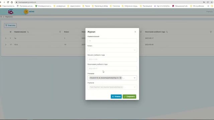Open the filter icon just right of dialog
The height and width of the screenshot is (120, 214).
(141, 32)
